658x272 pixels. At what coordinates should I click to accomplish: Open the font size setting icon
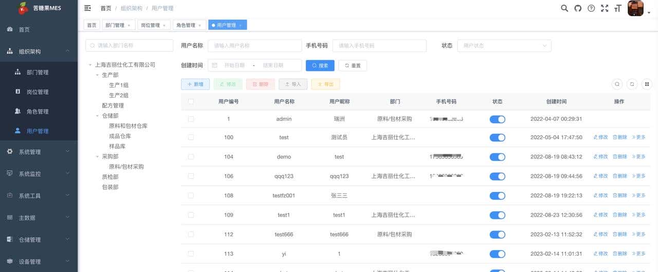pos(618,8)
